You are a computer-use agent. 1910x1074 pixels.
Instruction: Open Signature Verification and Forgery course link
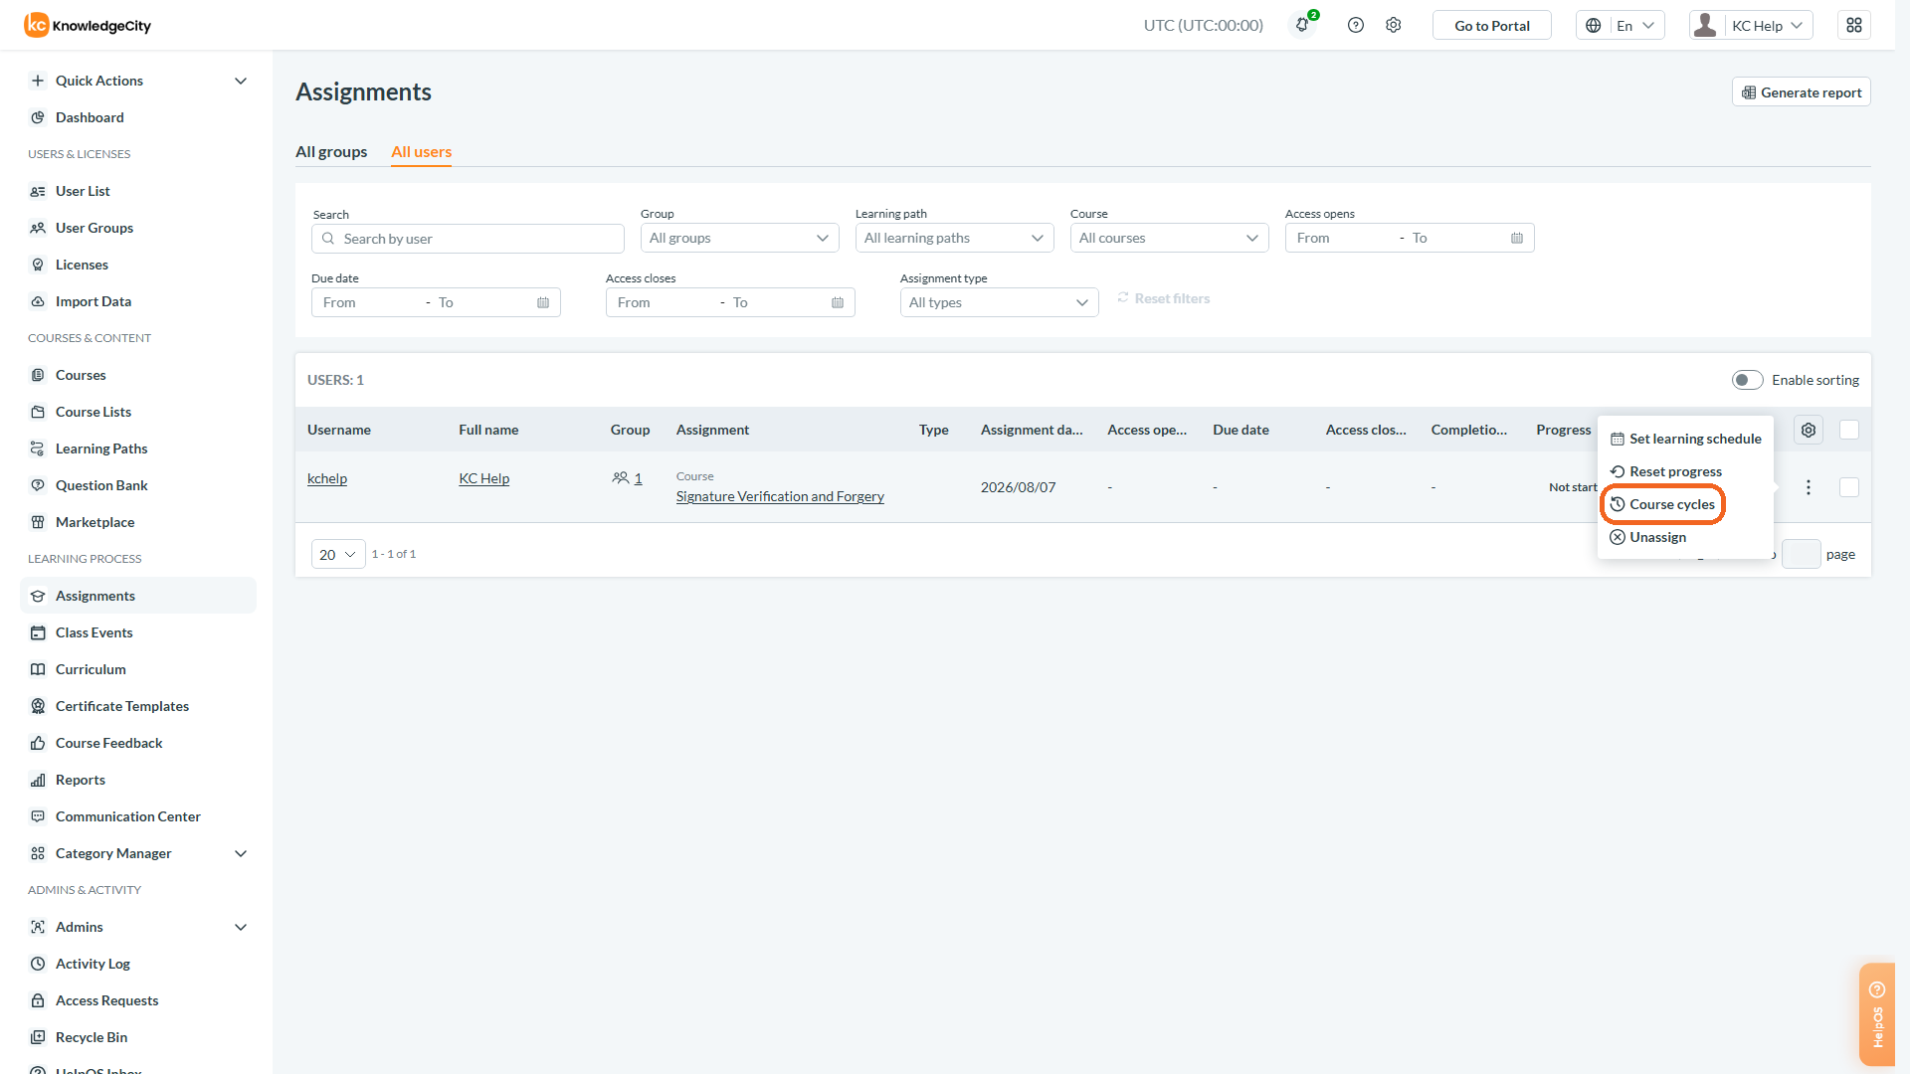tap(780, 496)
